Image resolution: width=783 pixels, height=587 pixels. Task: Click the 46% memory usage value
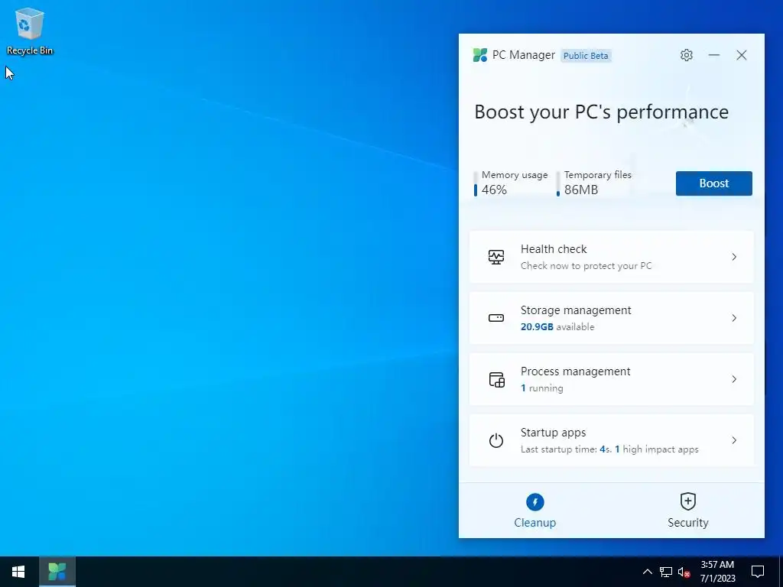click(x=495, y=190)
